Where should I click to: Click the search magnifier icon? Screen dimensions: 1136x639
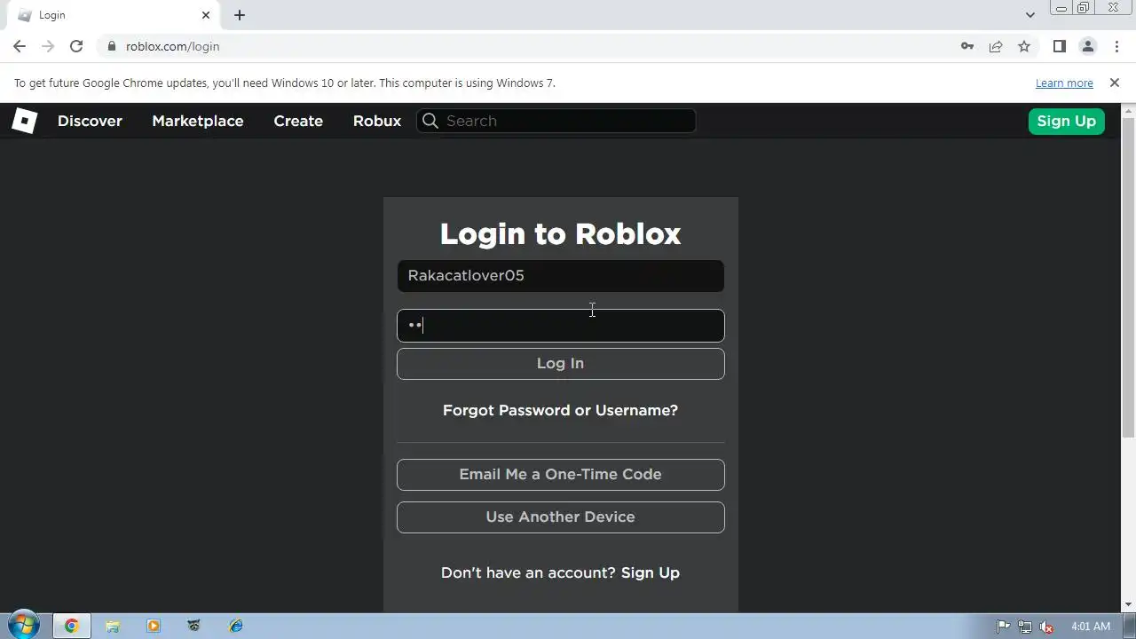tap(430, 121)
